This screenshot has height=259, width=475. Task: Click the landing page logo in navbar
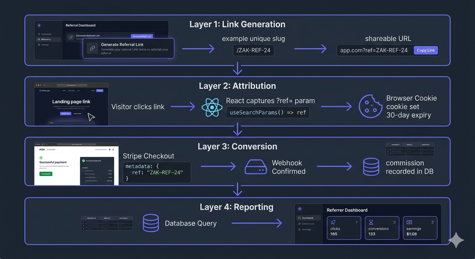tap(45, 90)
